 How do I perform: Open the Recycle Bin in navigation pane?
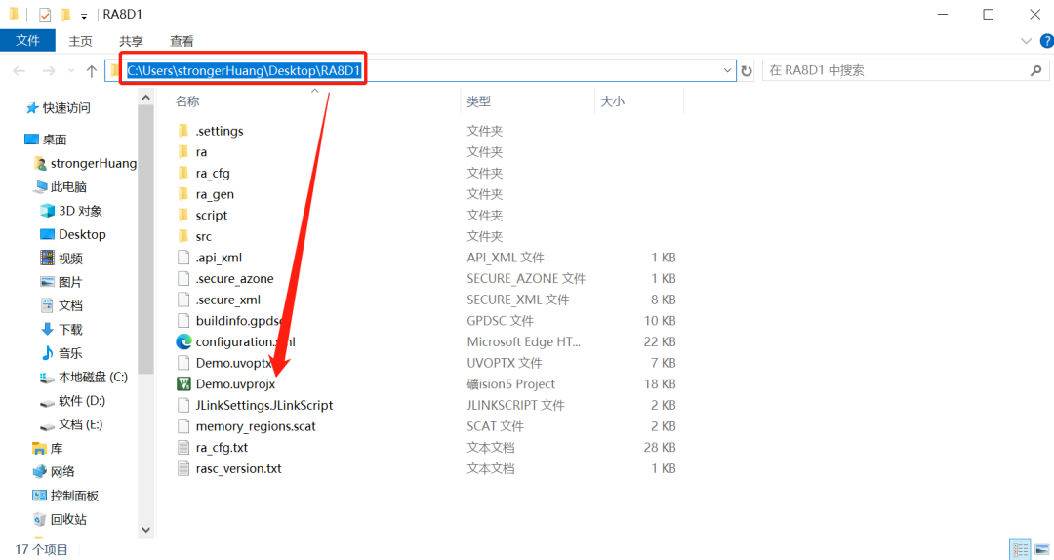[68, 519]
